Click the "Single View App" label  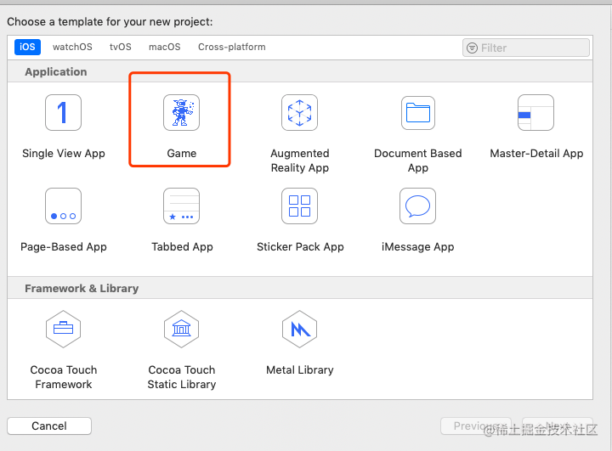[x=64, y=154]
